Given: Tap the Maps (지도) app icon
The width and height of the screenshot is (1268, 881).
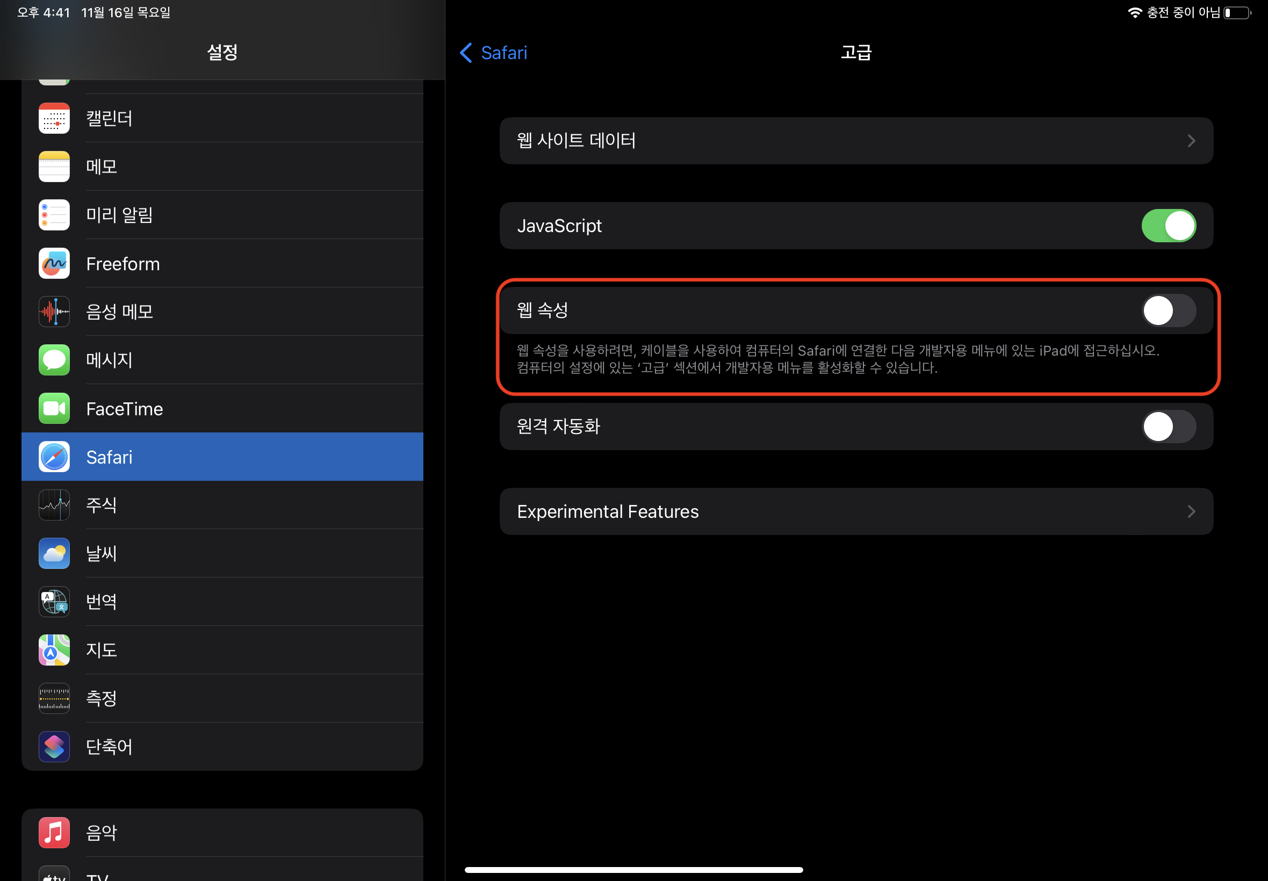Looking at the screenshot, I should (54, 649).
